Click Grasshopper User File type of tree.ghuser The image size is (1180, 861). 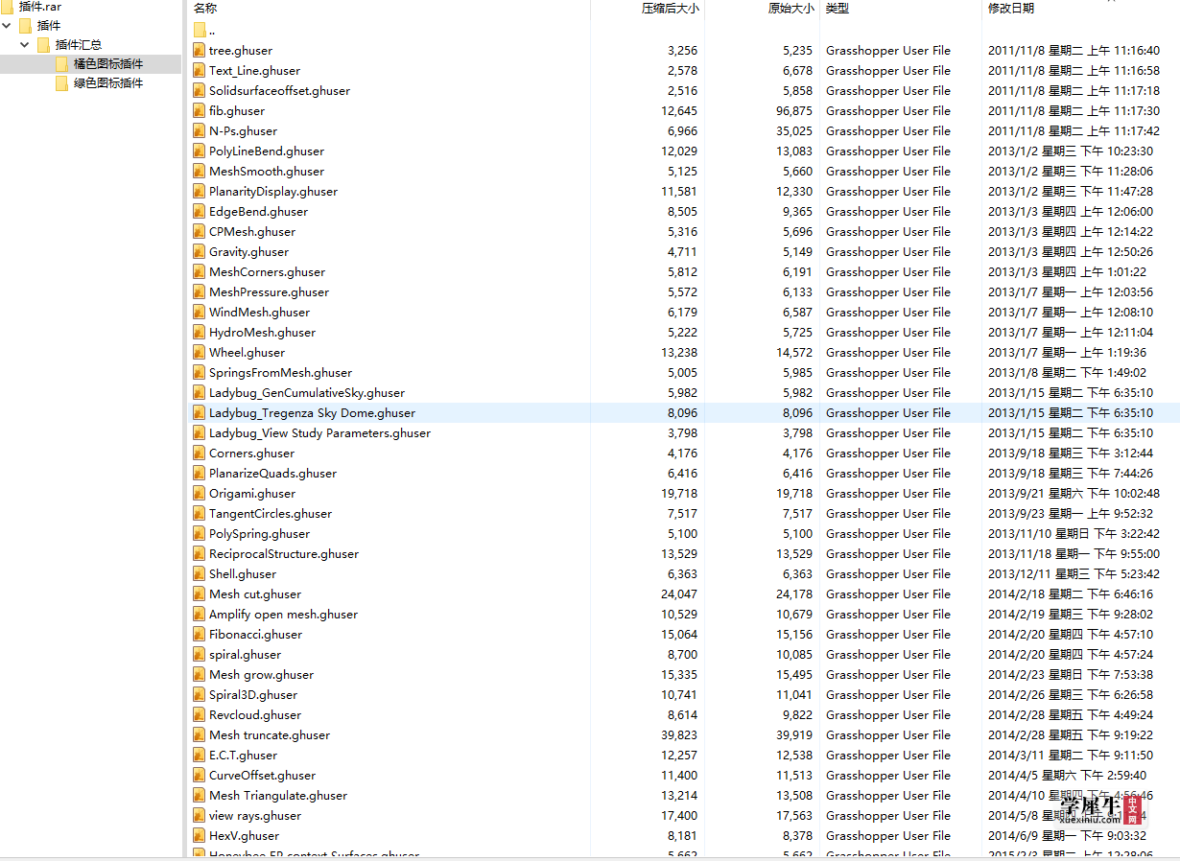(888, 50)
